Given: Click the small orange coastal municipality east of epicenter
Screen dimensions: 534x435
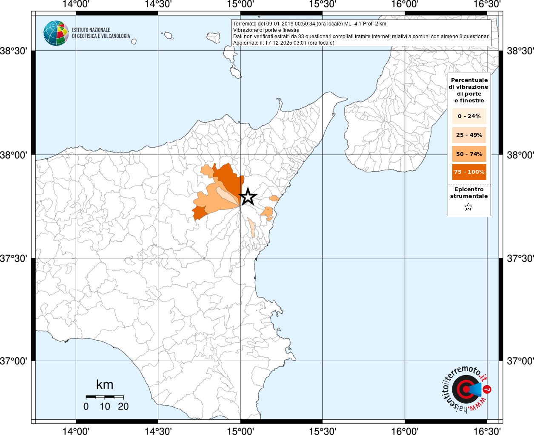Looking at the screenshot, I should click(274, 198).
